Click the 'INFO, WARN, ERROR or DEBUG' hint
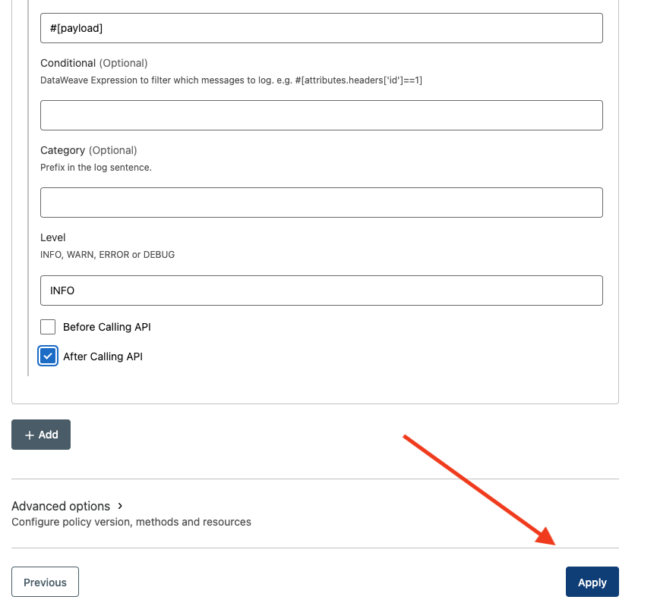The width and height of the screenshot is (657, 606). tap(107, 255)
